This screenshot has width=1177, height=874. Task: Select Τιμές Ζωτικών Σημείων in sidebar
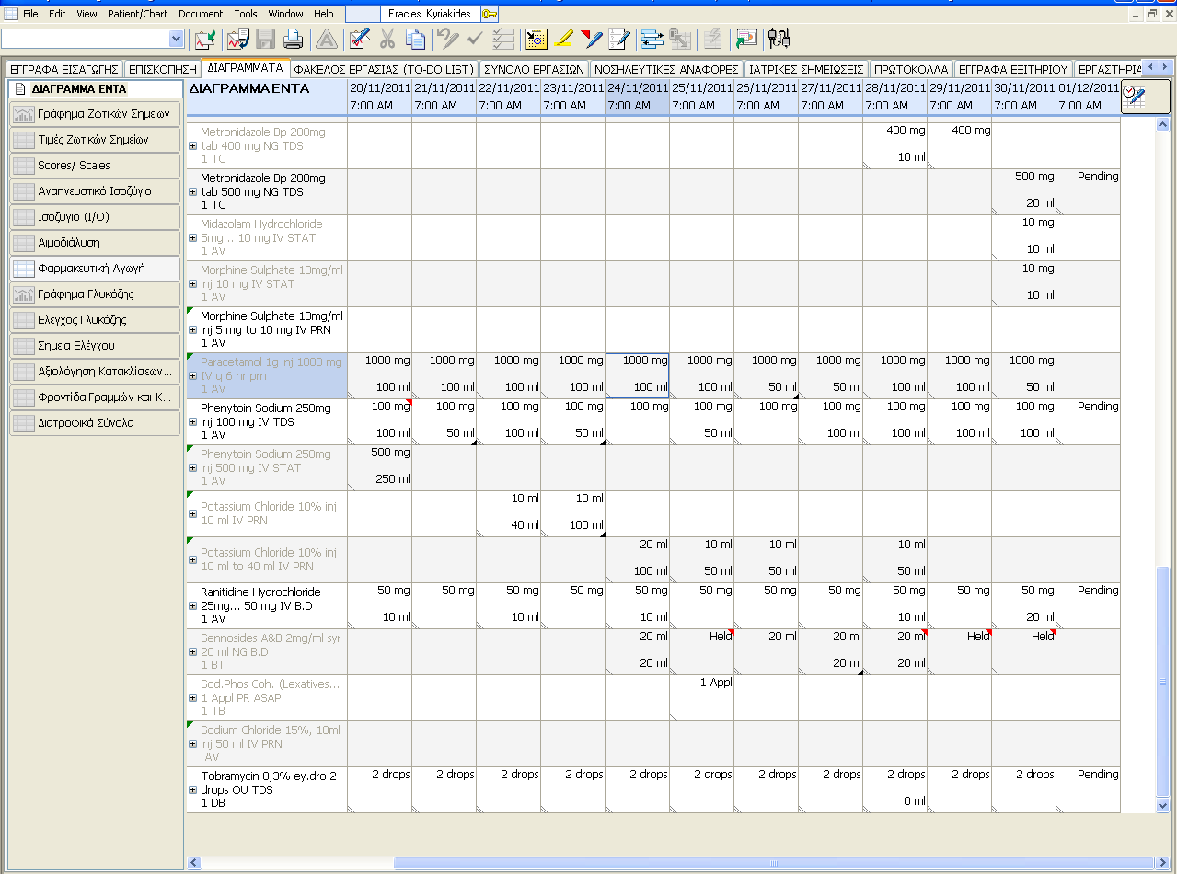pyautogui.click(x=95, y=140)
